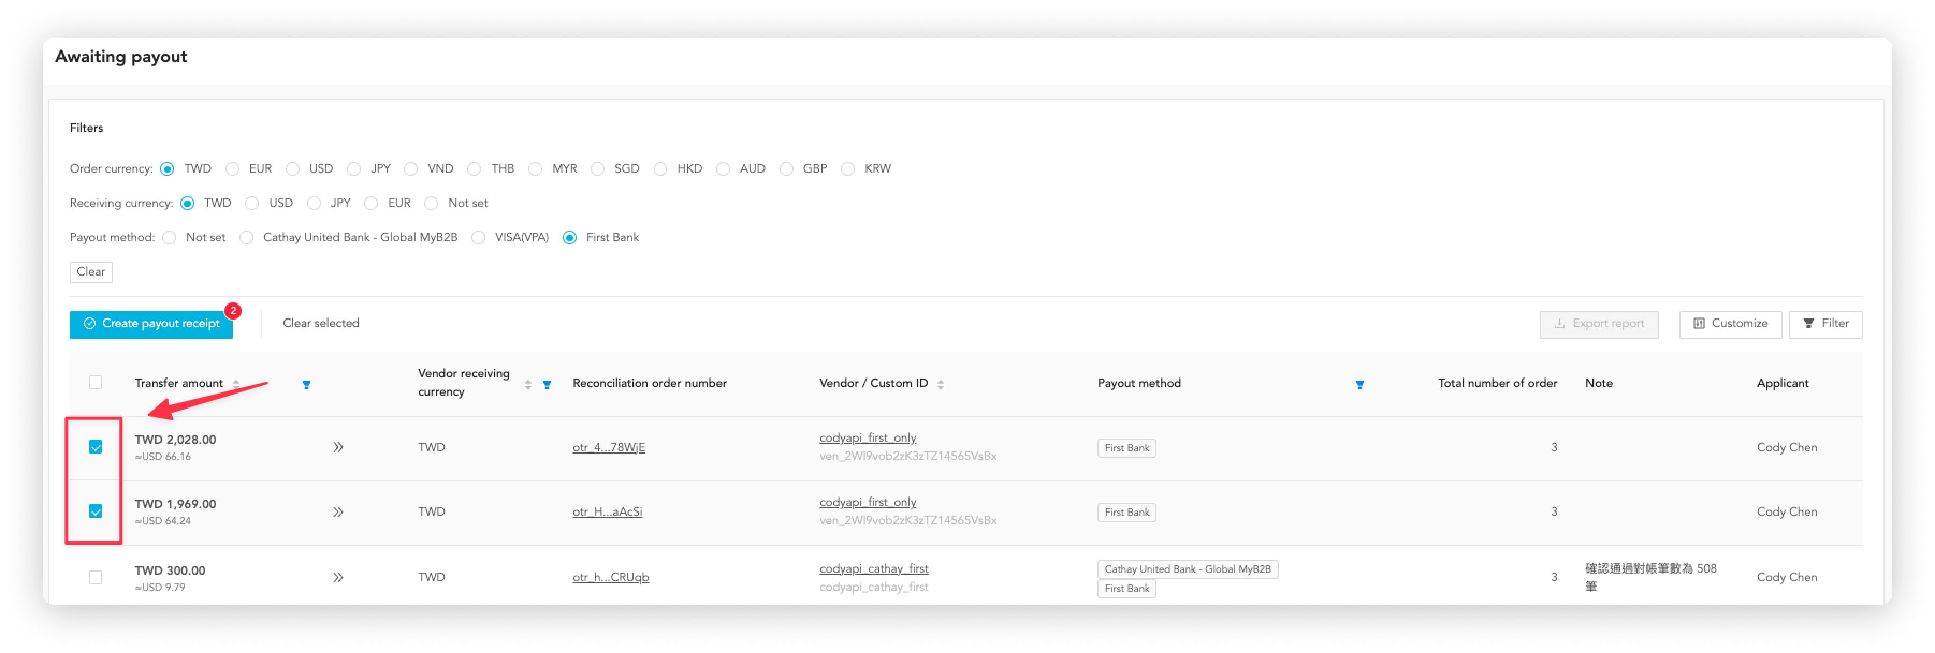
Task: Click the TWD 300.00 amount
Action: (x=170, y=572)
